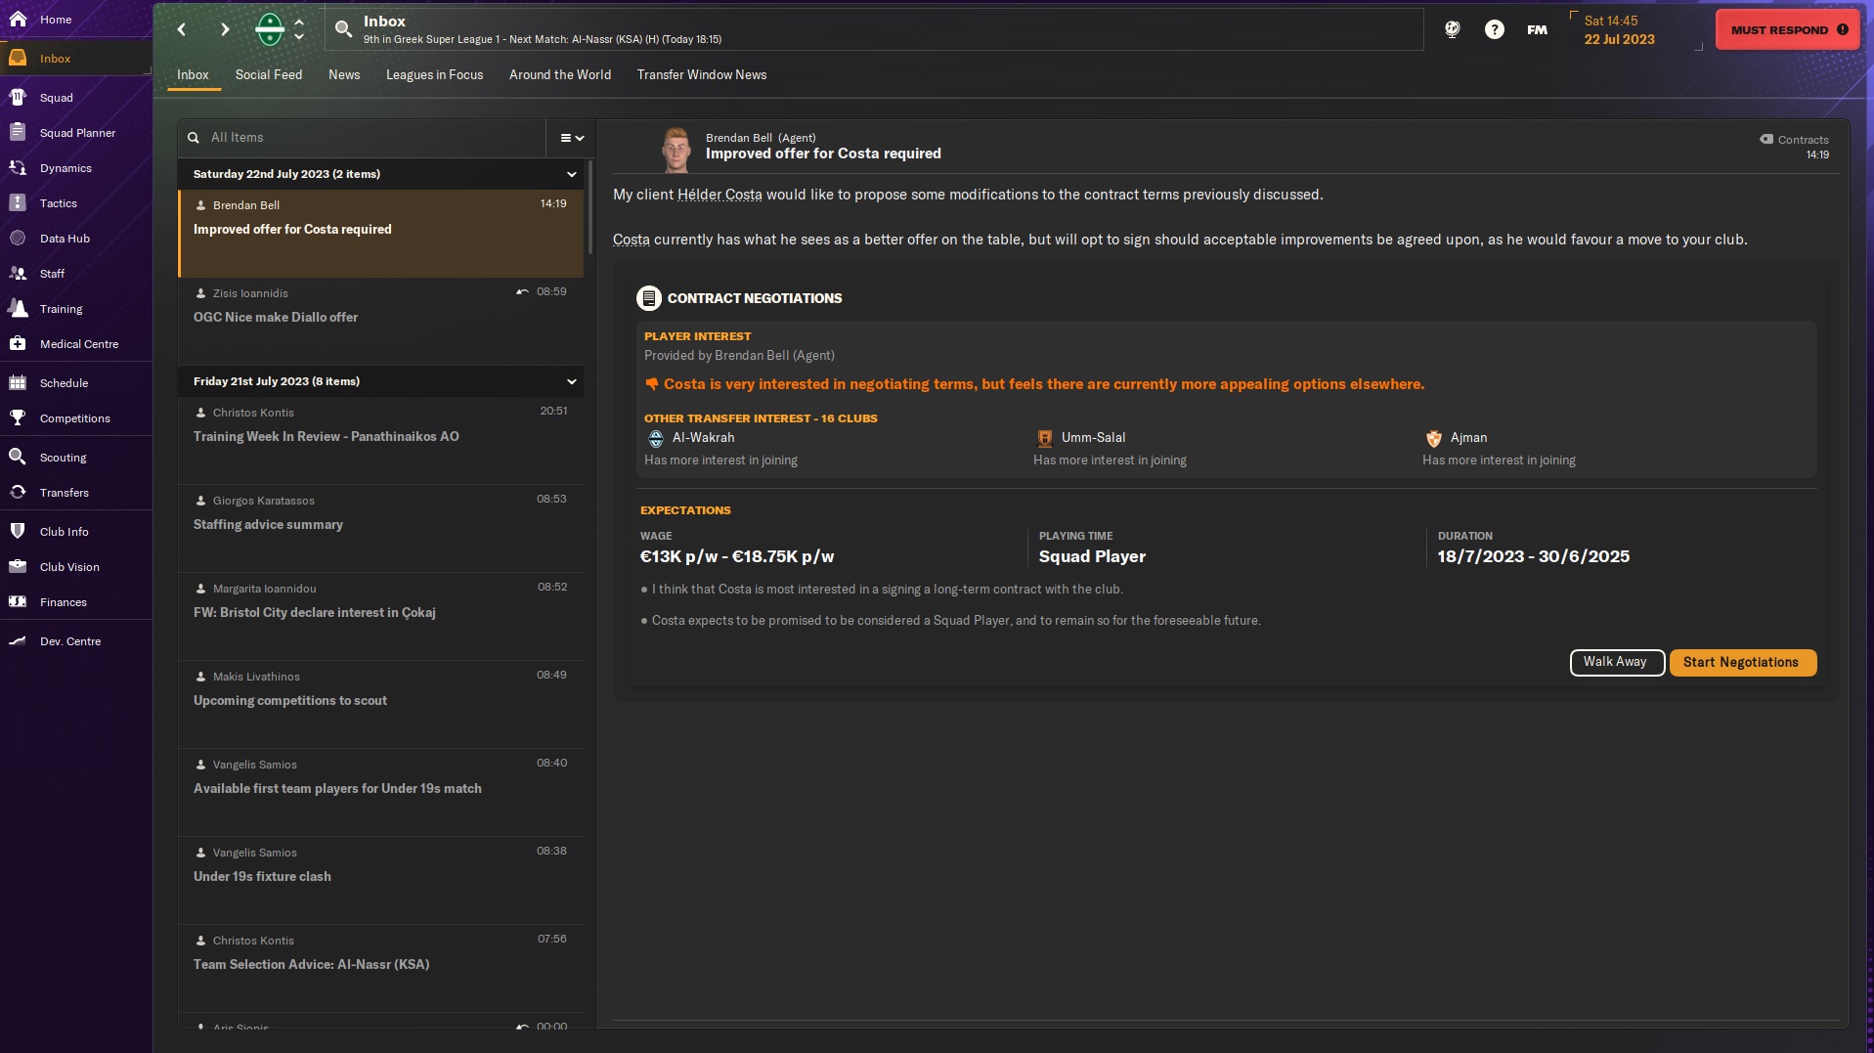This screenshot has width=1874, height=1053.
Task: Click the MUST RESPOND button
Action: pos(1788,29)
